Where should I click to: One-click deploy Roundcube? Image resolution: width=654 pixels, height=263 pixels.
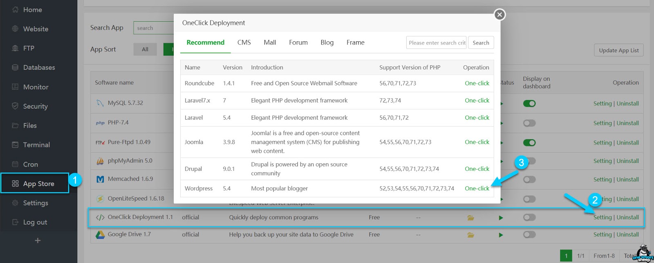click(x=477, y=83)
